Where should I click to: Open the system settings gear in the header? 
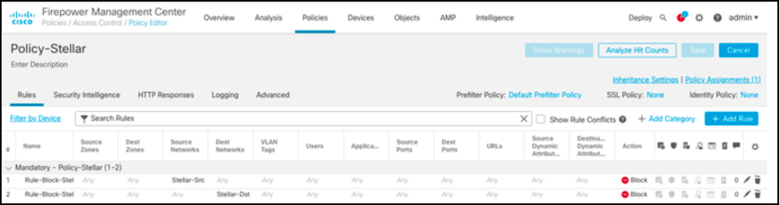699,18
